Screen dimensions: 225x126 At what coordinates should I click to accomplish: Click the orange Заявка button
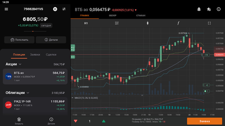point(205,121)
